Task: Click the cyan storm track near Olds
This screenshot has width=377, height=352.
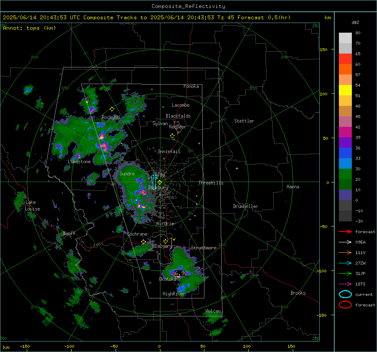Action: (x=154, y=182)
